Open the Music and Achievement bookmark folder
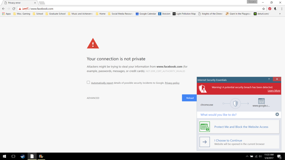 pyautogui.click(x=80, y=14)
